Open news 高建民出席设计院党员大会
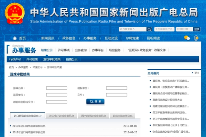This screenshot has height=137, width=206. (167, 100)
